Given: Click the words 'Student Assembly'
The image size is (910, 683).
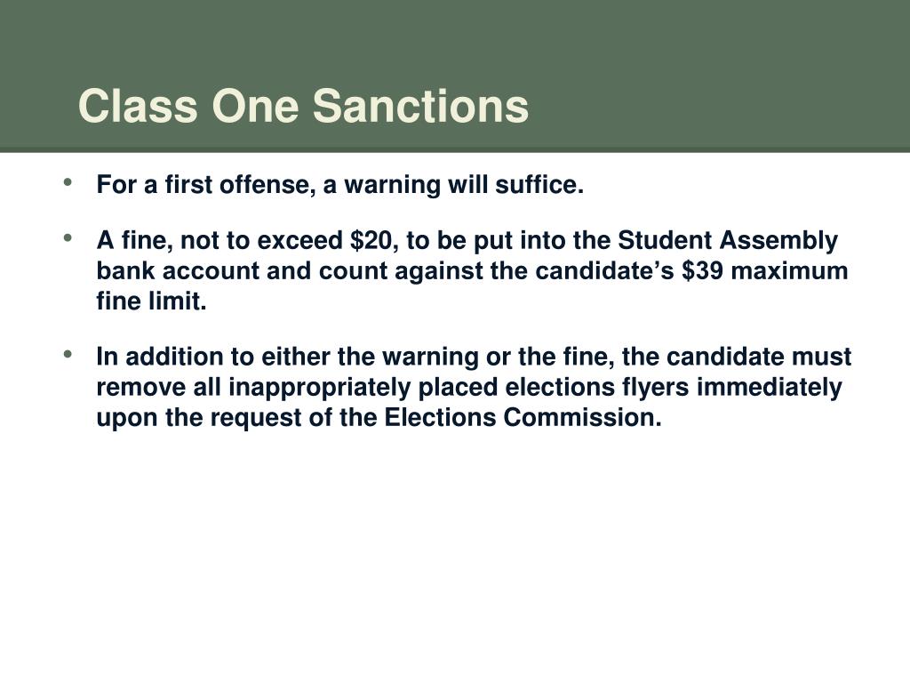Looking at the screenshot, I should coord(728,241).
